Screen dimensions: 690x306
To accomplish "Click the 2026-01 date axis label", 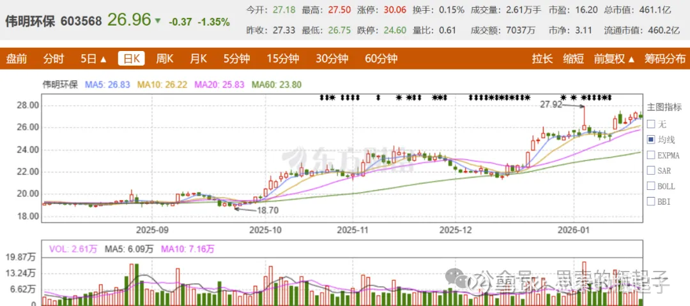I will (572, 229).
